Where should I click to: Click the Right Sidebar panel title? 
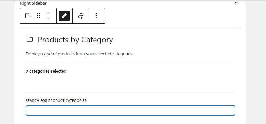click(x=33, y=3)
